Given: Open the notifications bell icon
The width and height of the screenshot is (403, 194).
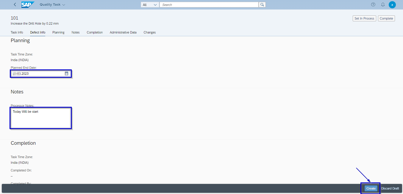Looking at the screenshot, I should (x=383, y=5).
